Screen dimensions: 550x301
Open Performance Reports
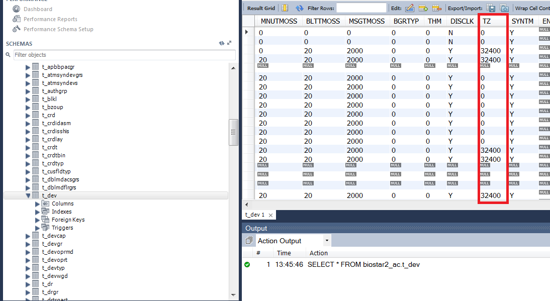tap(50, 19)
